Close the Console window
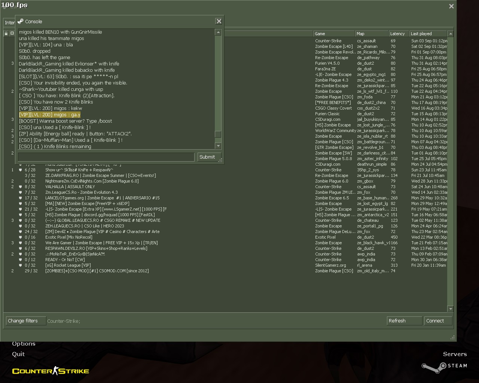The image size is (479, 383). [x=219, y=21]
